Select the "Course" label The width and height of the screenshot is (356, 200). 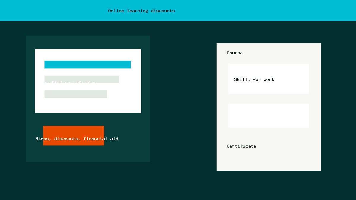235,53
